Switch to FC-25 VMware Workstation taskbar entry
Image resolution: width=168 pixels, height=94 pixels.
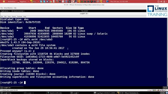128,93
